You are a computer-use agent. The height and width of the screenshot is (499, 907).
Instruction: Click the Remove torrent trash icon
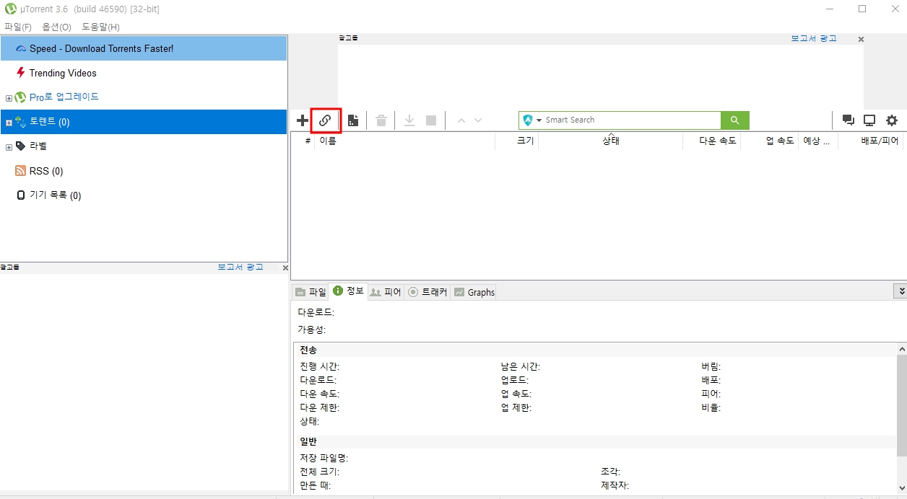(381, 120)
